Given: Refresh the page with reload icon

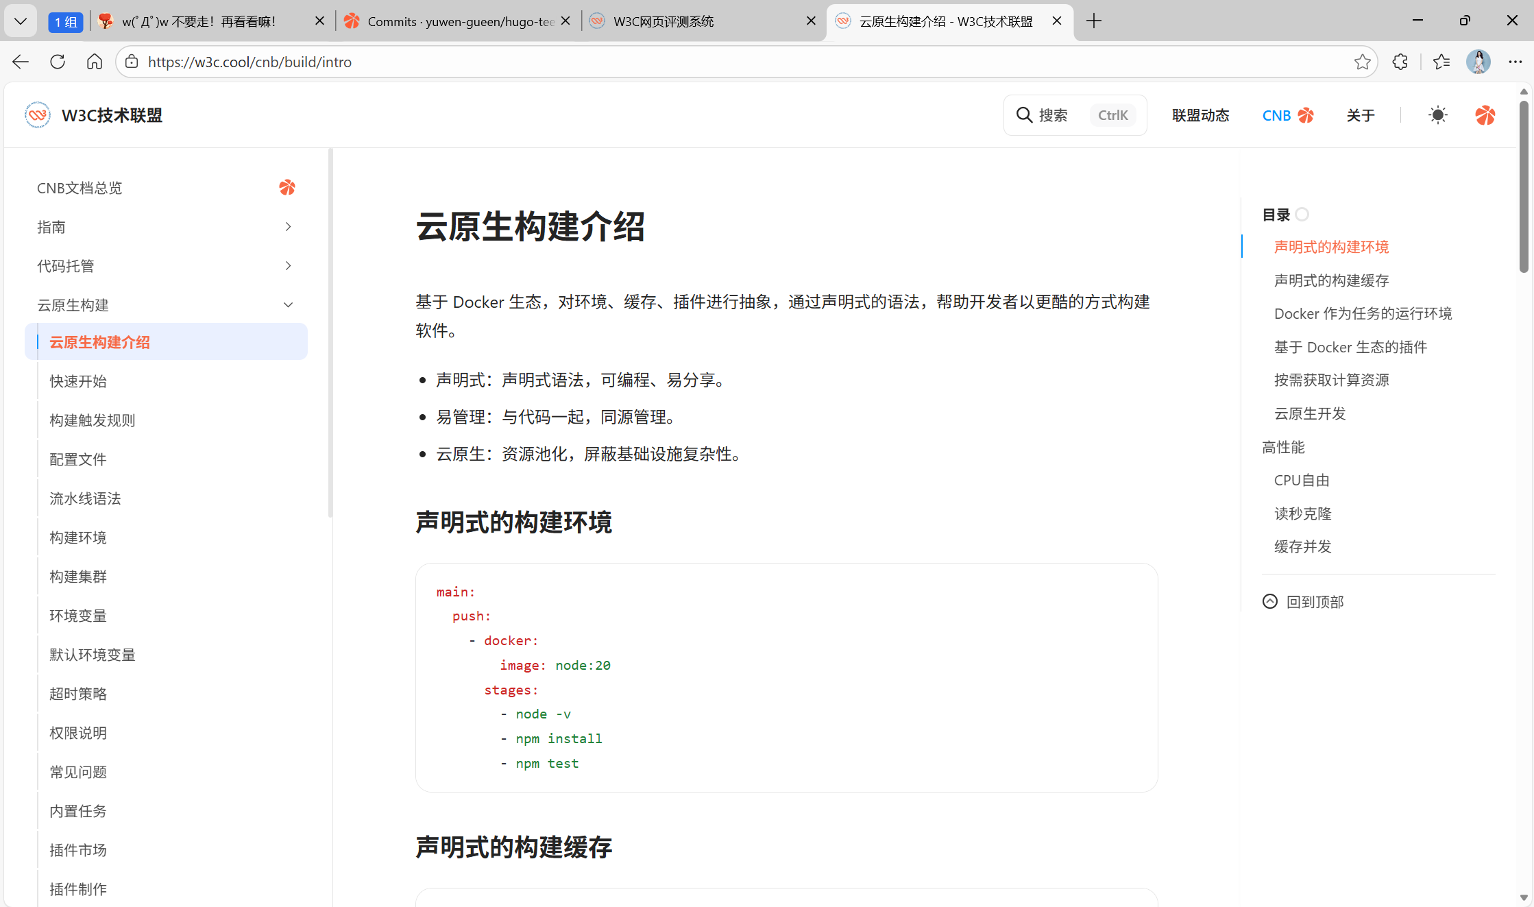Looking at the screenshot, I should [58, 62].
